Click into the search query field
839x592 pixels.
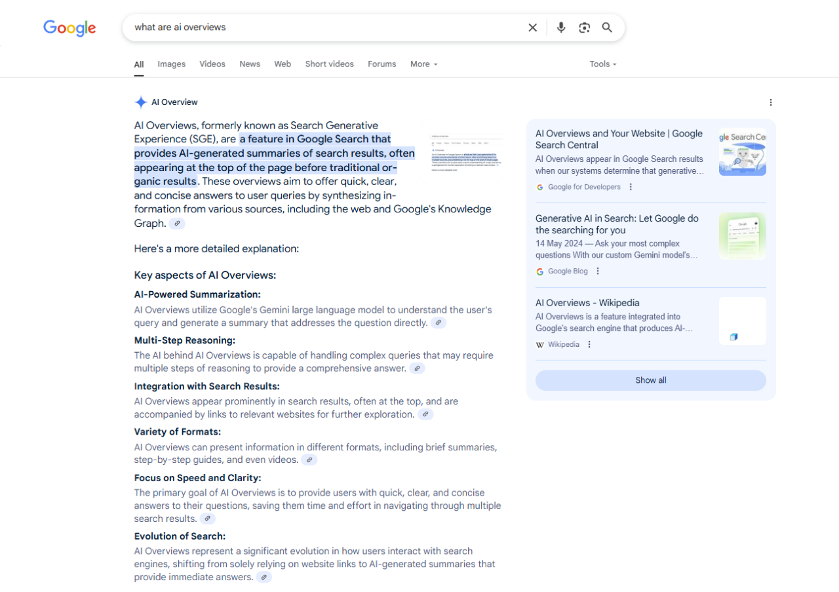(324, 28)
